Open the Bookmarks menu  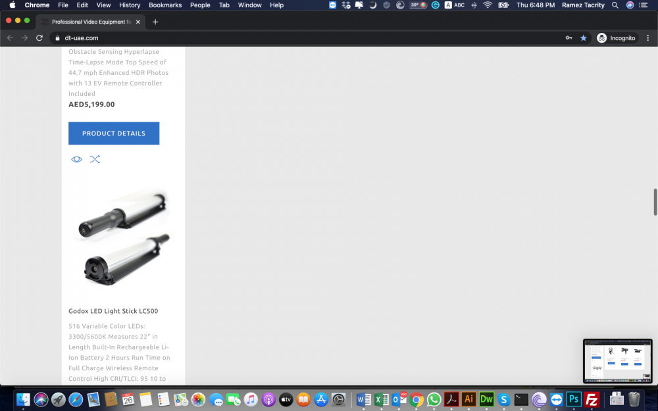coord(165,5)
